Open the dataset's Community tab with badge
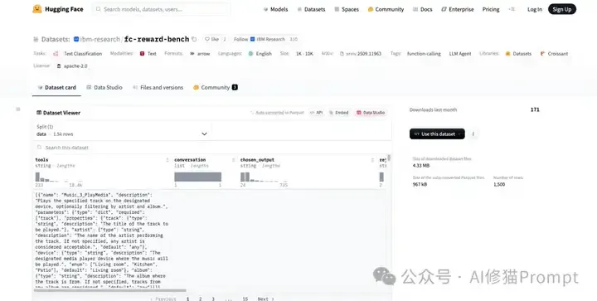 pyautogui.click(x=216, y=88)
